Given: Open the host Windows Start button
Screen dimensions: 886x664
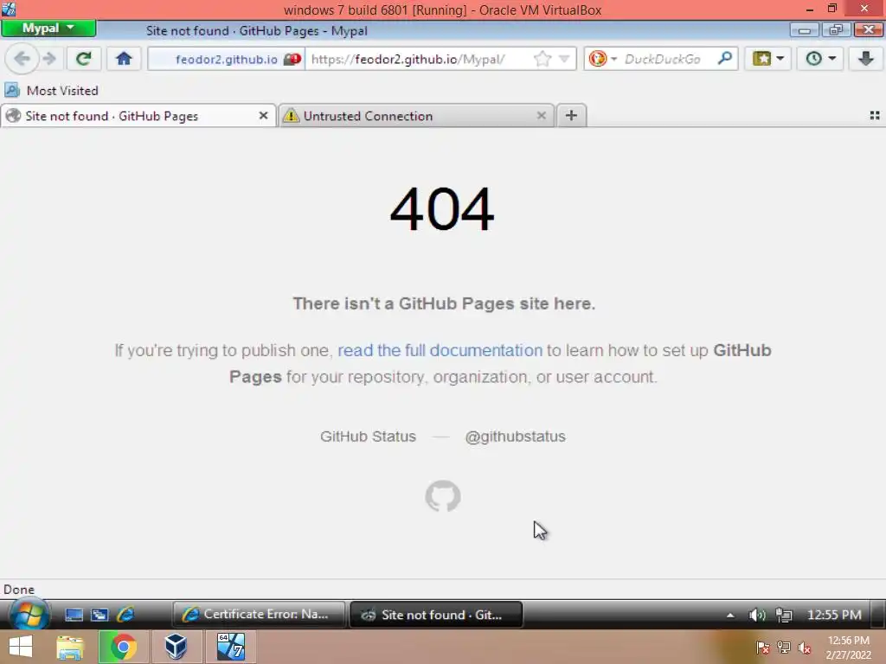Looking at the screenshot, I should coord(21,647).
